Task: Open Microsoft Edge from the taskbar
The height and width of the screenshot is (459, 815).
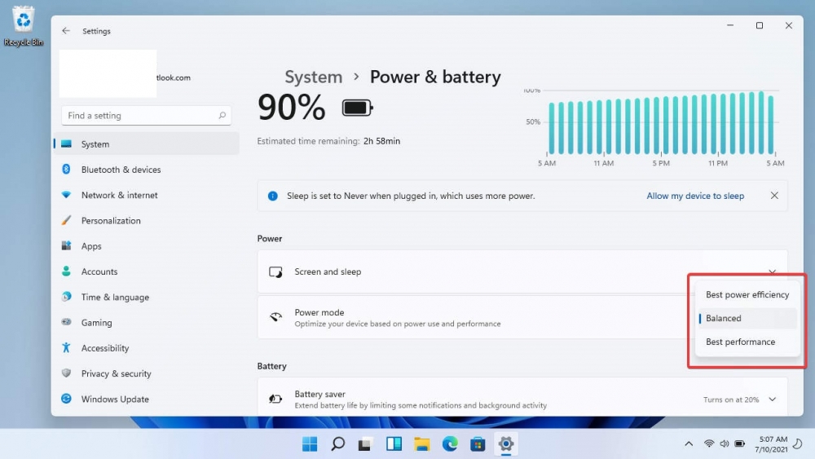Action: click(450, 444)
